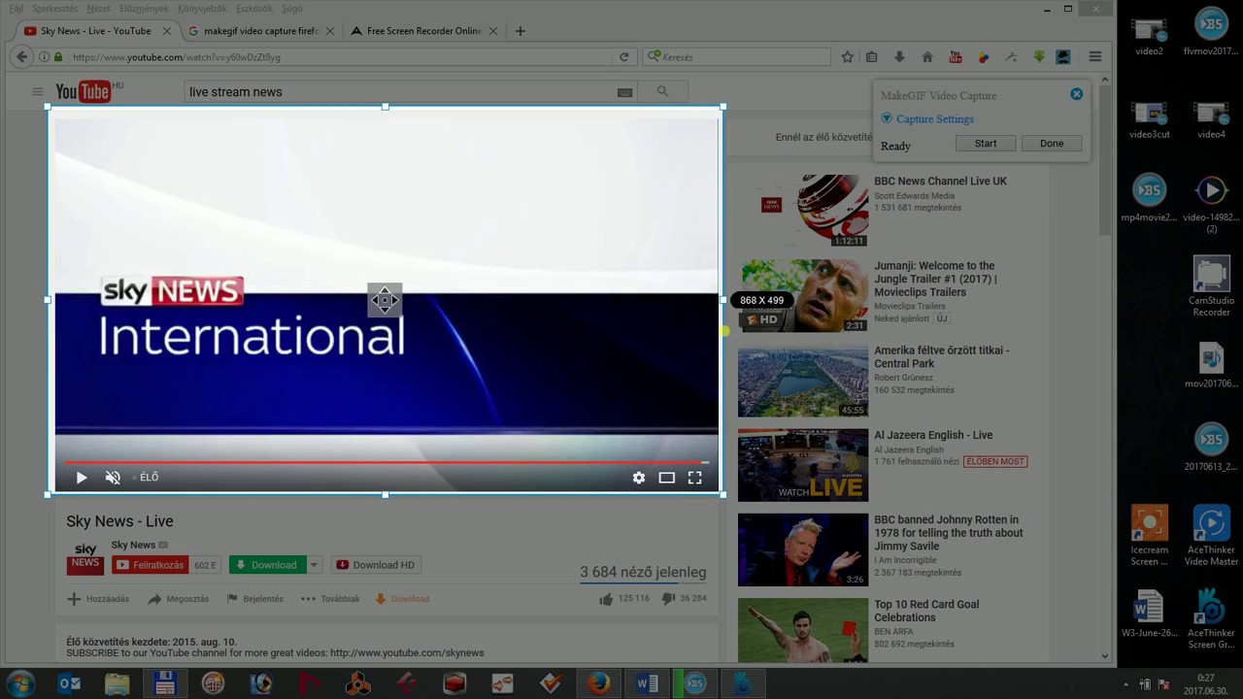Click the Download HD button
The width and height of the screenshot is (1243, 699).
(376, 565)
